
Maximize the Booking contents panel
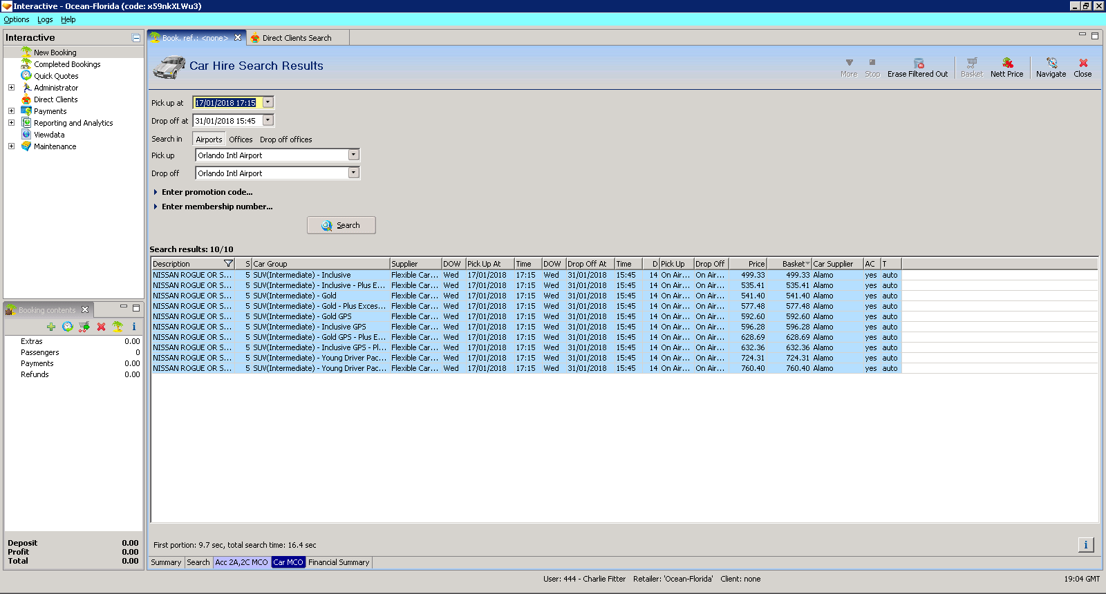136,307
